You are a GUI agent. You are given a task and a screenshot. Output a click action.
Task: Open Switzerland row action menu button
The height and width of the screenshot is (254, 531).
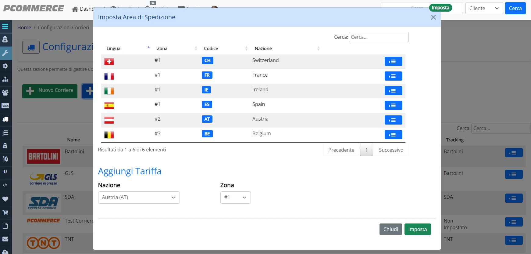coord(393,61)
